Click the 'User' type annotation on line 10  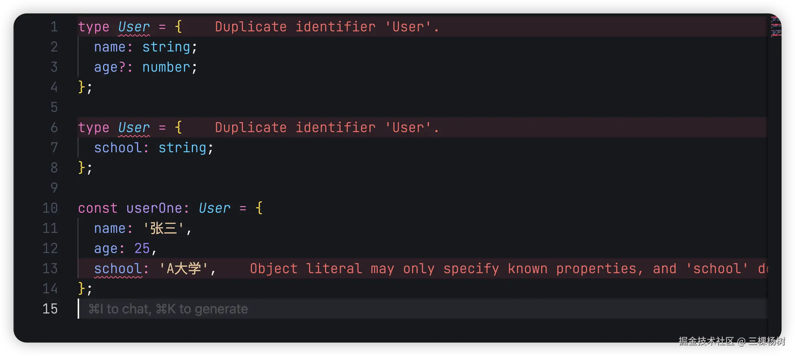pos(214,208)
